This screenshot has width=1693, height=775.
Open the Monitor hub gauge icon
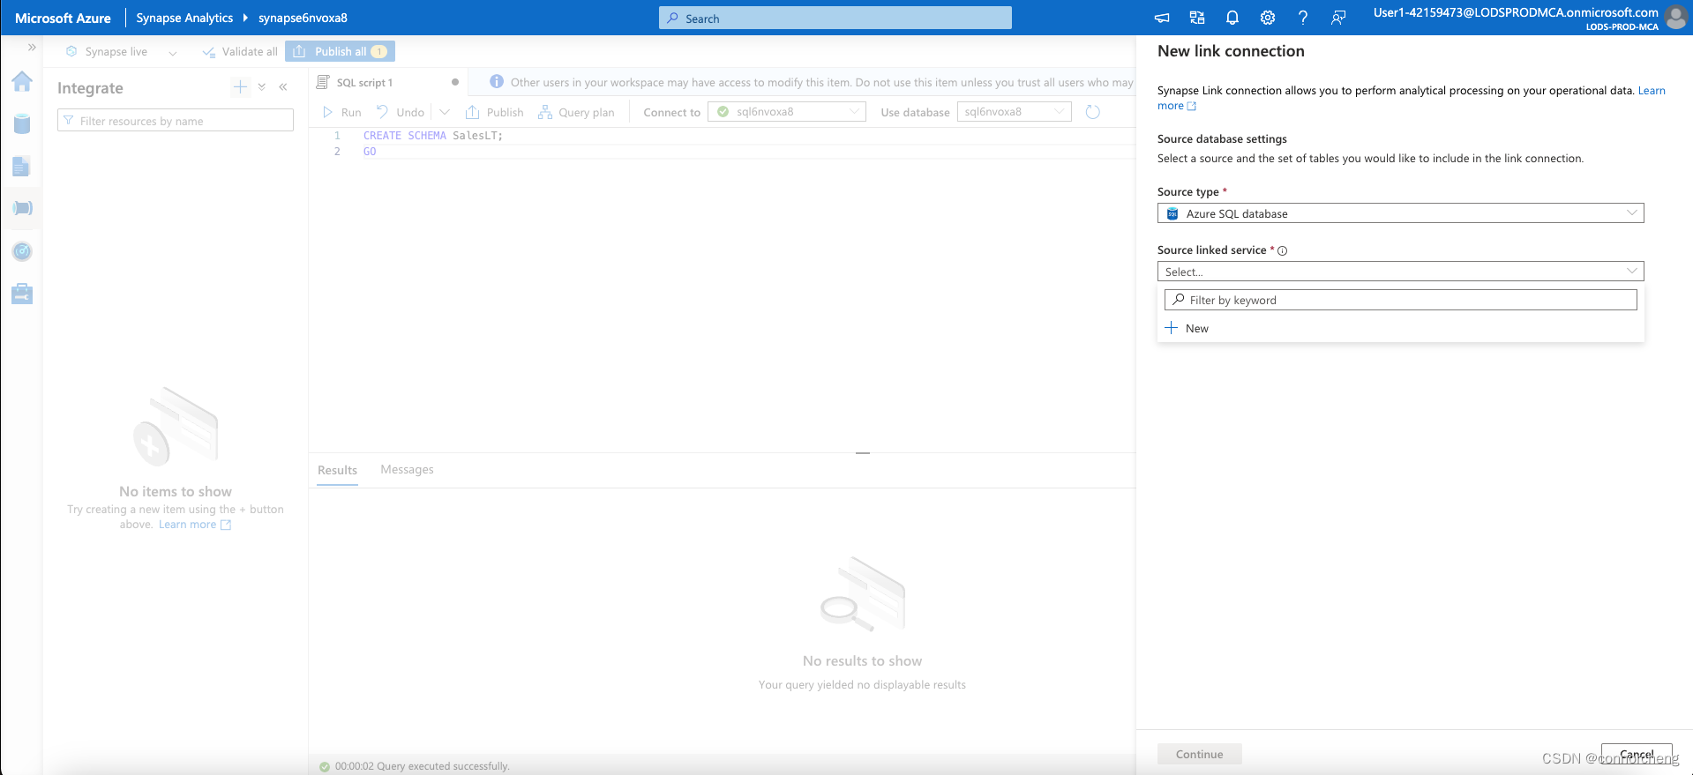pos(22,251)
